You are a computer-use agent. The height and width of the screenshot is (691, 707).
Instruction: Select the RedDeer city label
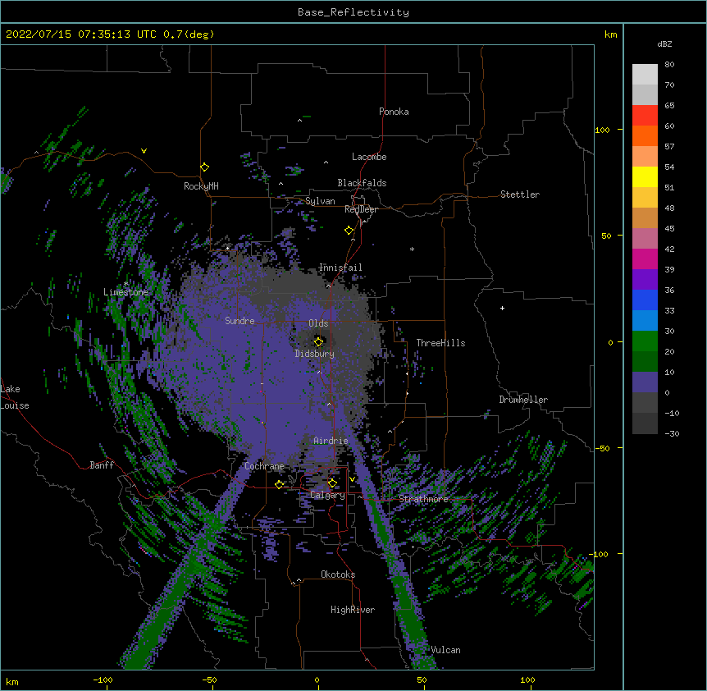coord(361,209)
